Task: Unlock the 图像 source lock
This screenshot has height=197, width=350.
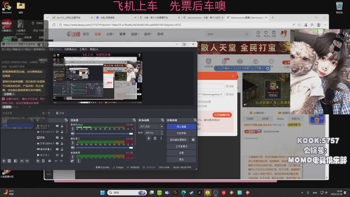Action: 62,137
